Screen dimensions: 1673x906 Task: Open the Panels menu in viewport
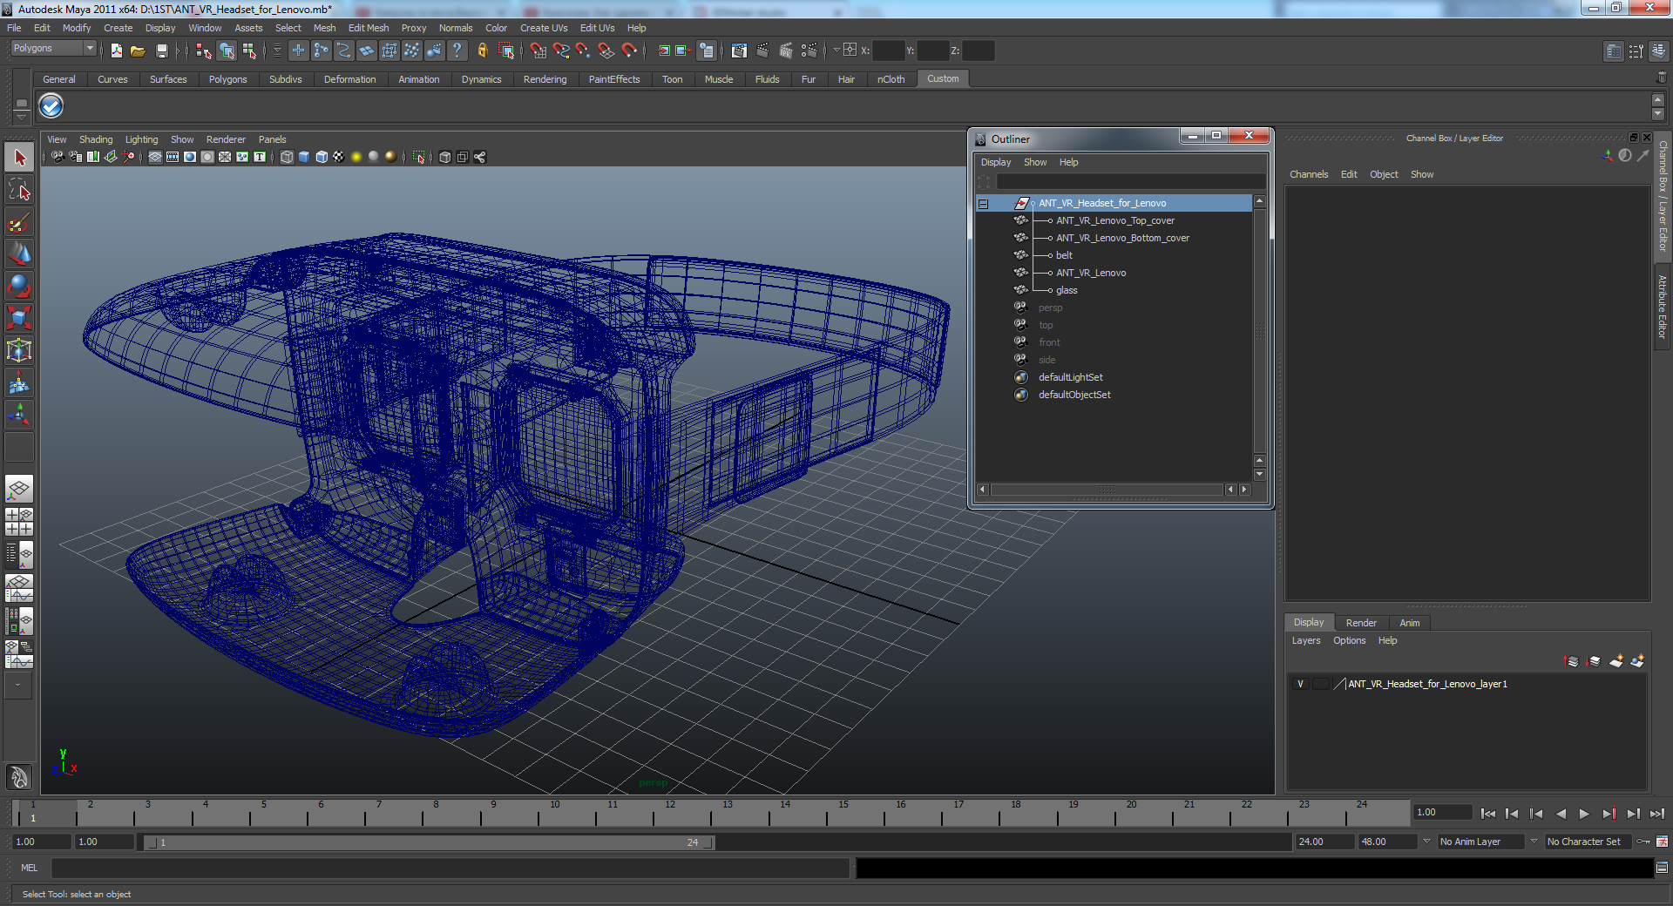272,139
